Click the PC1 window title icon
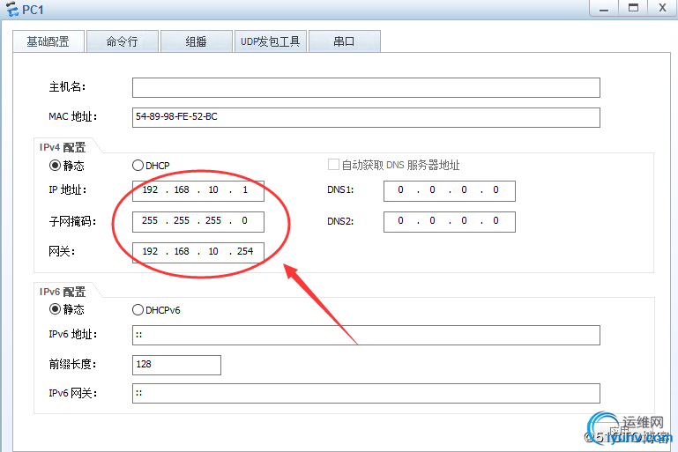Screen dimensions: 678x452 click(12, 9)
